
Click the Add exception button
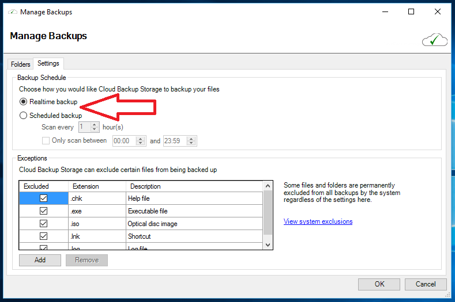coord(40,260)
